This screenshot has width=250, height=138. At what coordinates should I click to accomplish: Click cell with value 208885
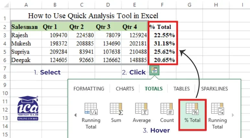coord(82,43)
